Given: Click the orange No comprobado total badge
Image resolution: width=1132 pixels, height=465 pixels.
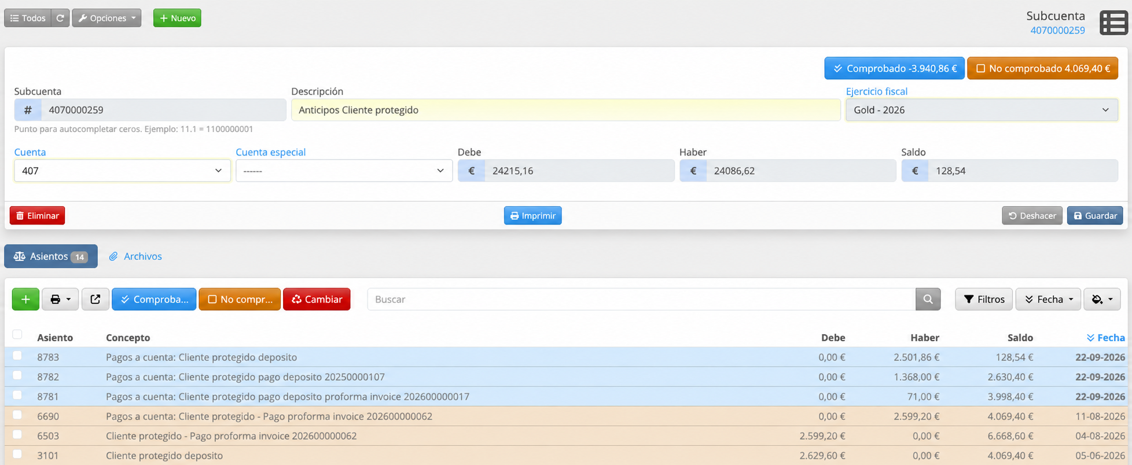Looking at the screenshot, I should tap(1042, 68).
